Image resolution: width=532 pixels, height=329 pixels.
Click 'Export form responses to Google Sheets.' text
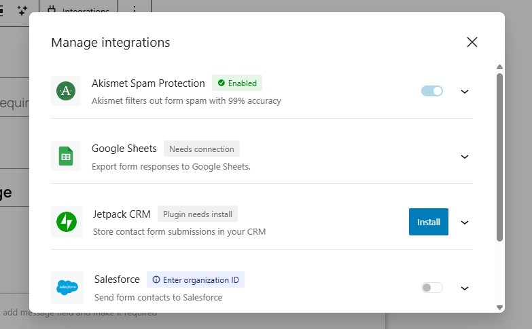pos(171,166)
